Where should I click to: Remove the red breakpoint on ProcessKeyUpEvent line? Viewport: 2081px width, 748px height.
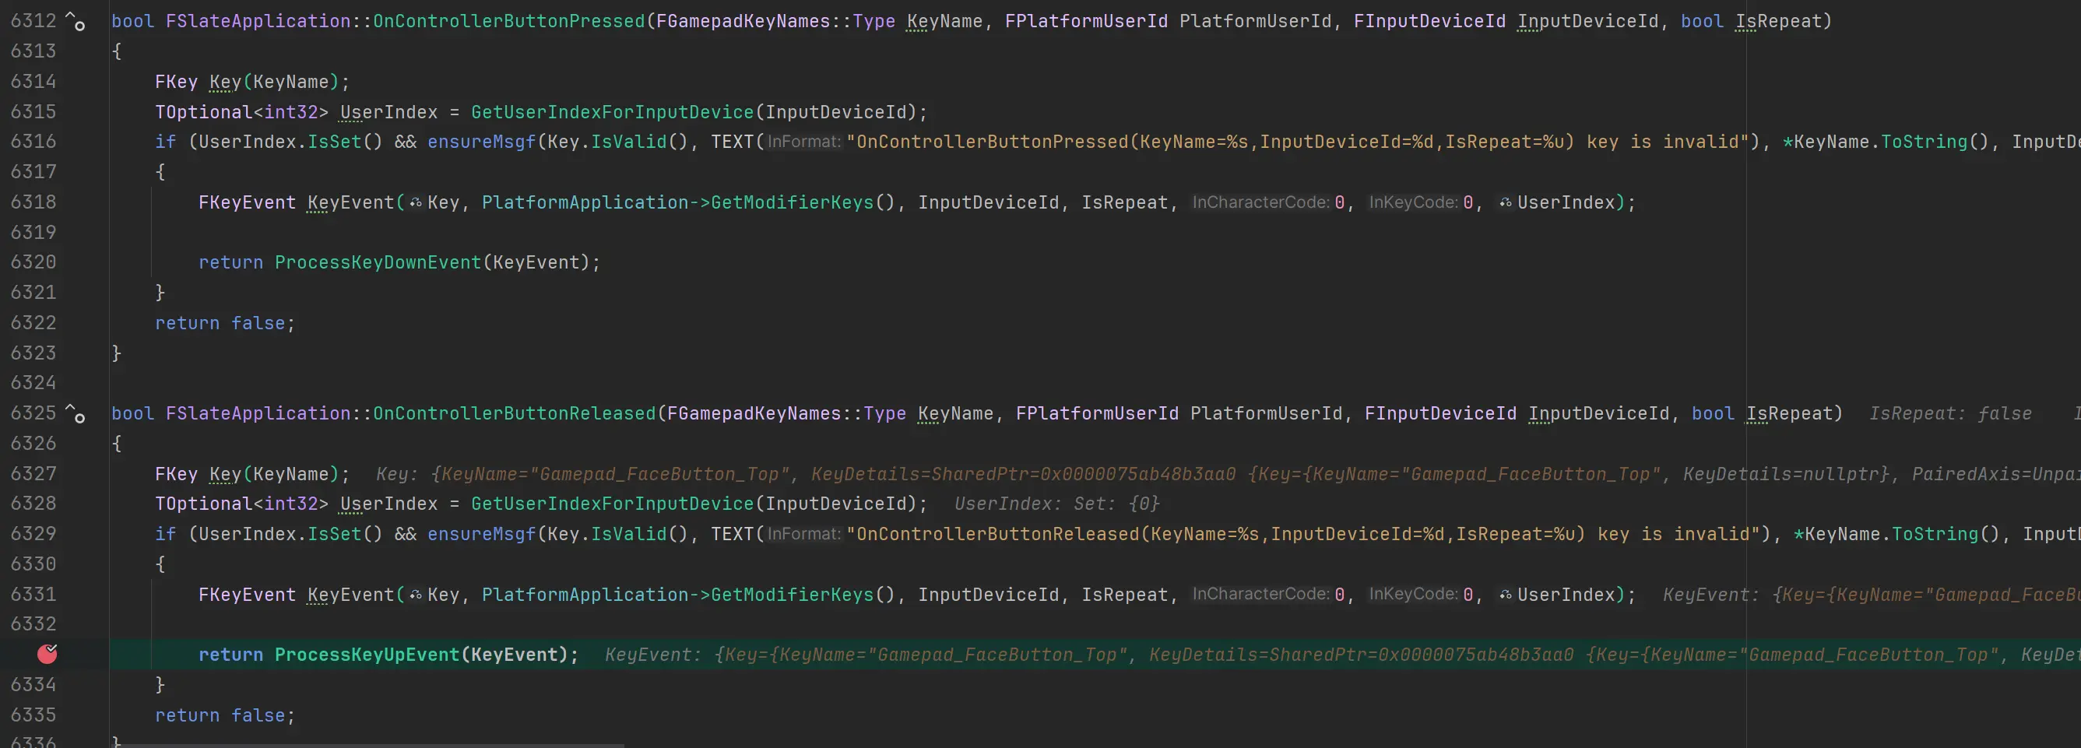[x=47, y=655]
